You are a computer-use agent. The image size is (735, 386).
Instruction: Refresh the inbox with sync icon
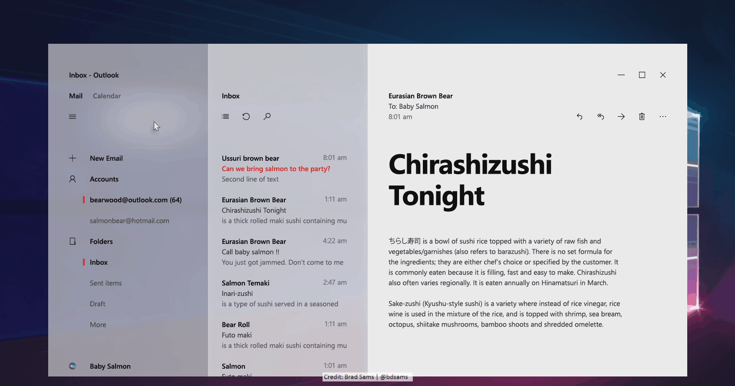pyautogui.click(x=246, y=117)
